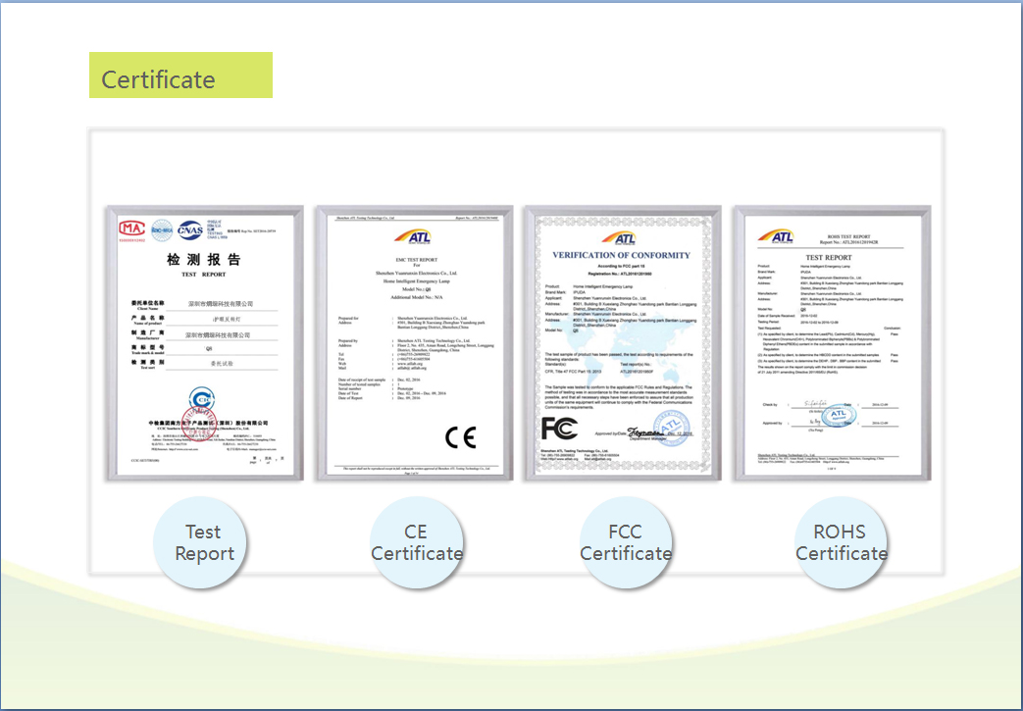1023x711 pixels.
Task: Click the CE mark on the EMC report
Action: 461,437
